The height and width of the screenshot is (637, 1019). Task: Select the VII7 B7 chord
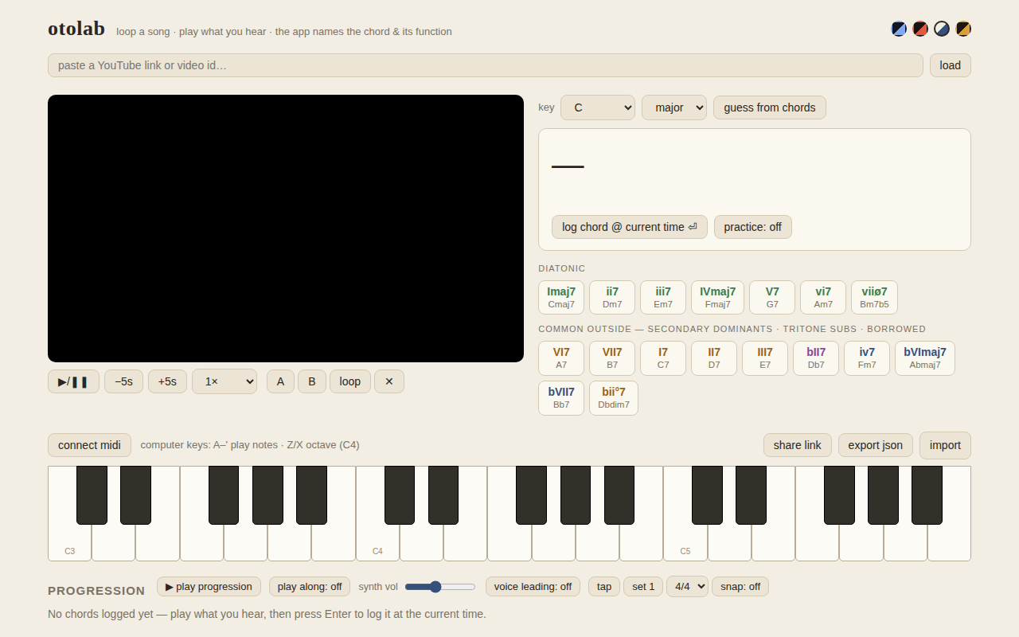612,358
